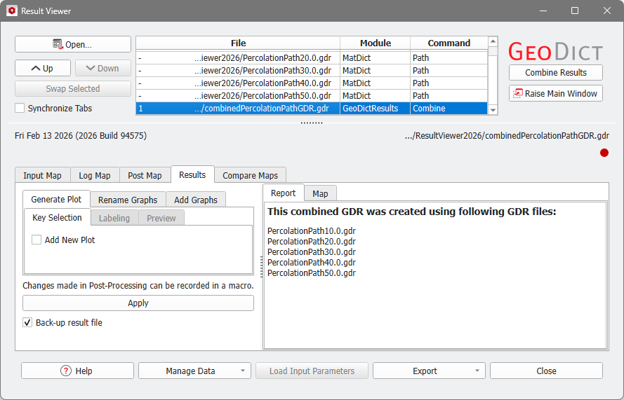Click the Close button at bottom

click(x=546, y=371)
